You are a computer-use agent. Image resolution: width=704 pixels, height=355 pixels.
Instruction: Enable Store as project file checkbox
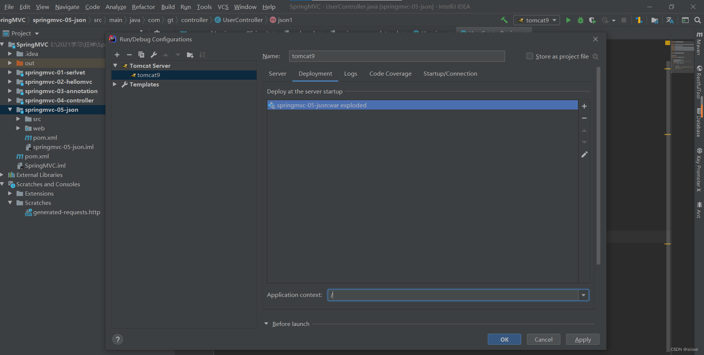click(529, 56)
